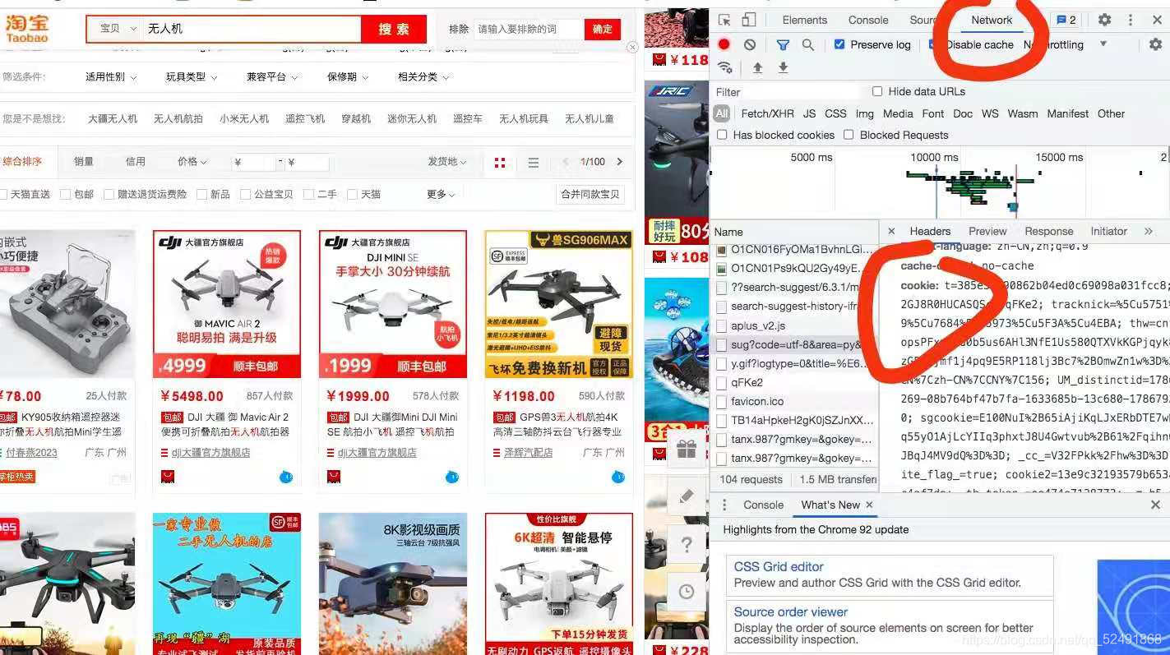Click the gift icon in floating sidebar
Screen dimensions: 1170x655
(x=687, y=449)
